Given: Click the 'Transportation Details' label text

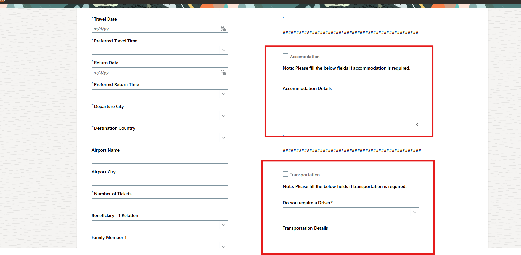Looking at the screenshot, I should point(305,228).
